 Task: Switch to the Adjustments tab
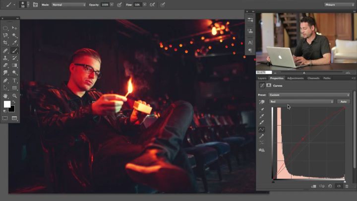point(296,78)
